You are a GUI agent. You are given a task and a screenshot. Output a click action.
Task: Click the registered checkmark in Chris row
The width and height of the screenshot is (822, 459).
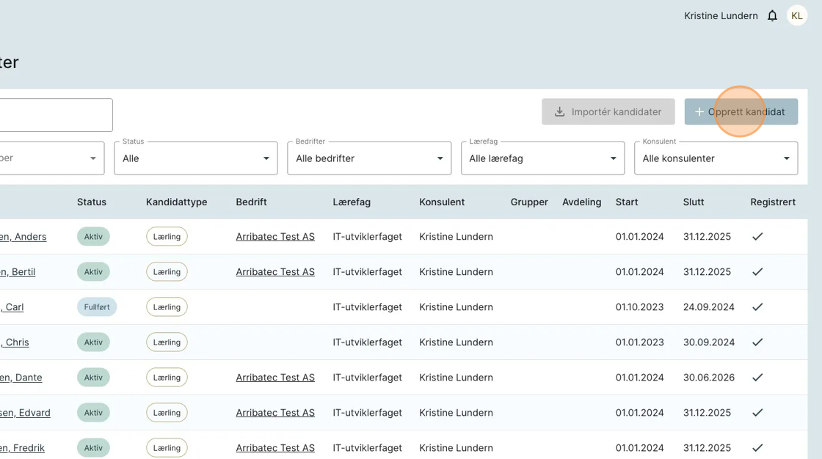757,342
